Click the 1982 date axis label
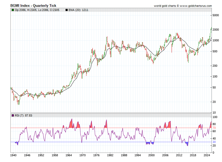 pos(110,155)
